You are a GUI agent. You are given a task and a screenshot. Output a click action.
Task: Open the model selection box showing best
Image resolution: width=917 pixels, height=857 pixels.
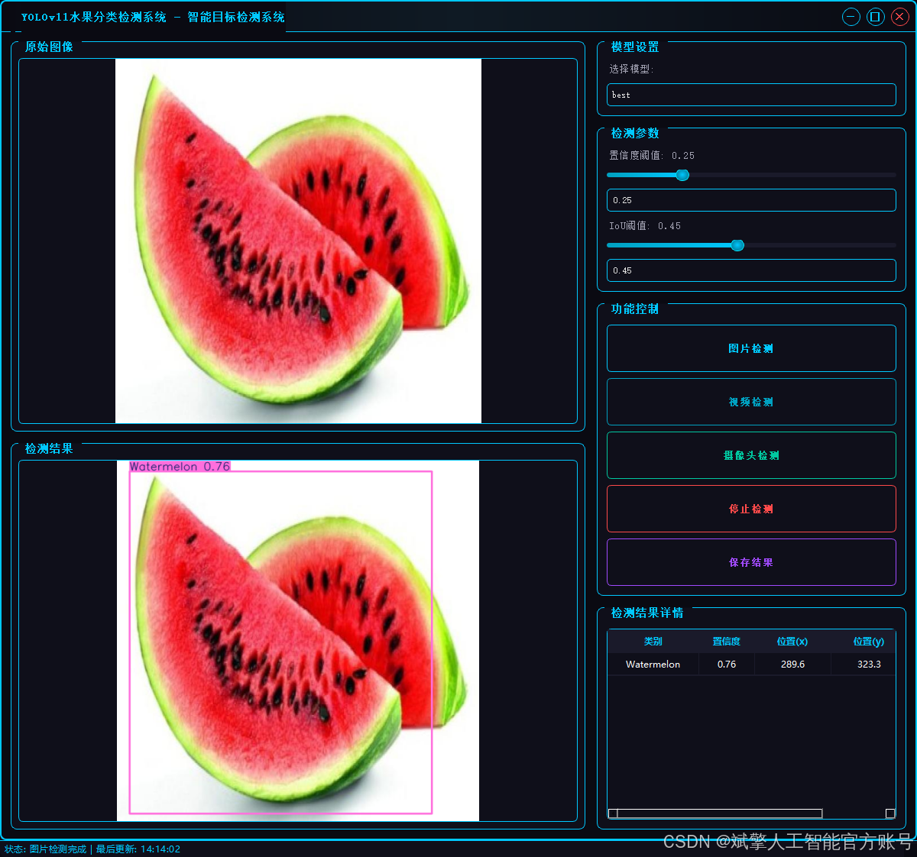pyautogui.click(x=751, y=95)
